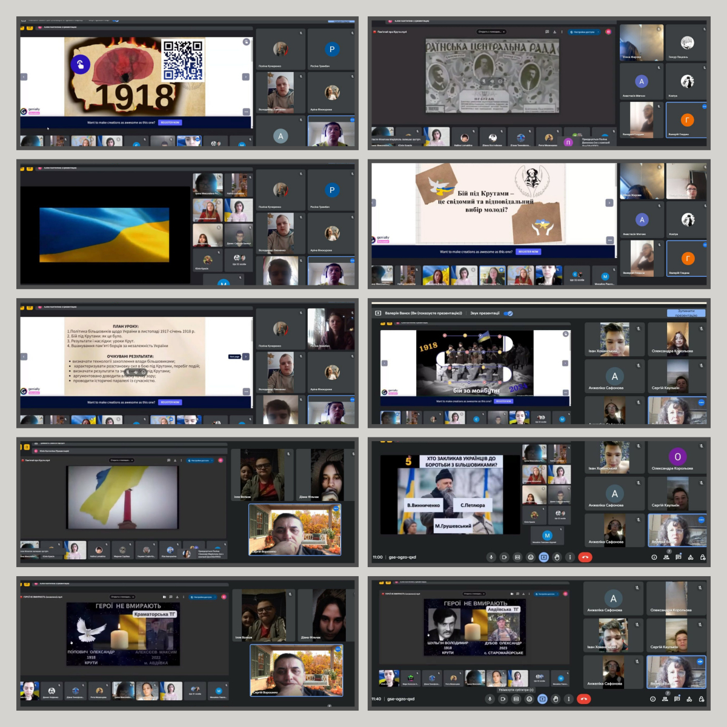This screenshot has width=727, height=727.
Task: Open chat panel in the 11:00 meeting
Action: (679, 557)
